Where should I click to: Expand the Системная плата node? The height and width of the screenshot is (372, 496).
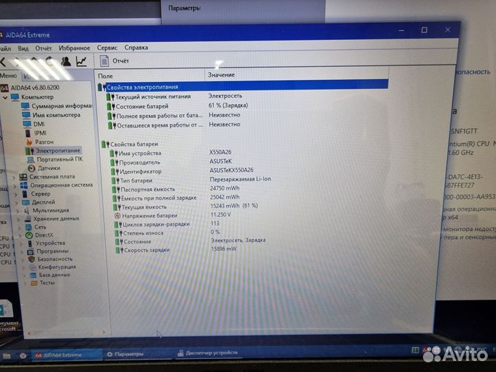14,178
